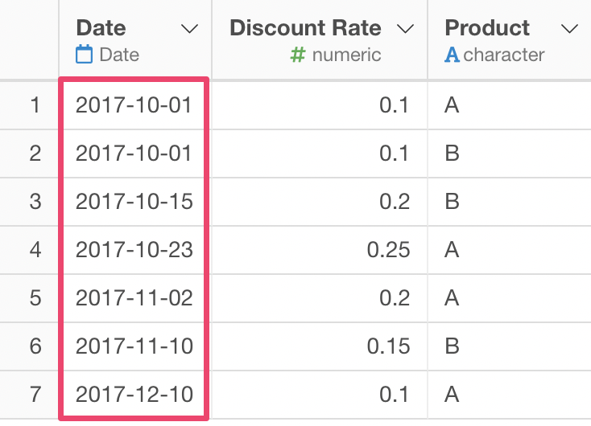Image resolution: width=591 pixels, height=426 pixels.
Task: Select row number 1
Action: point(35,105)
